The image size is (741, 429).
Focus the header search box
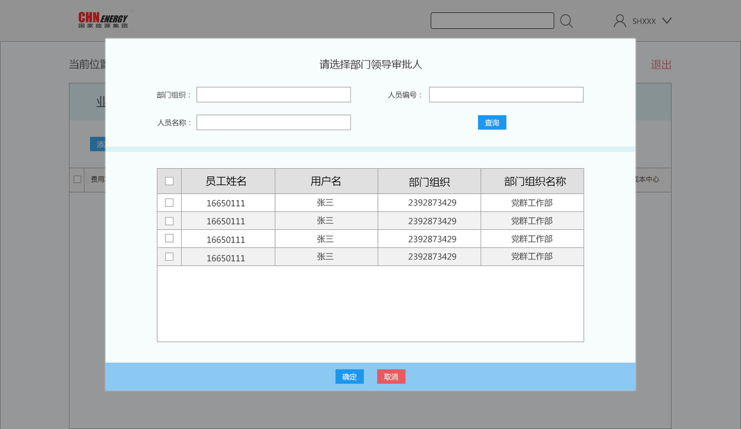pos(492,21)
